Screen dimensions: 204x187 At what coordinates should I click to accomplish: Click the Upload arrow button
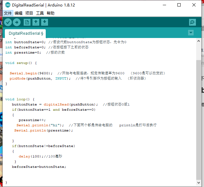point(17,22)
